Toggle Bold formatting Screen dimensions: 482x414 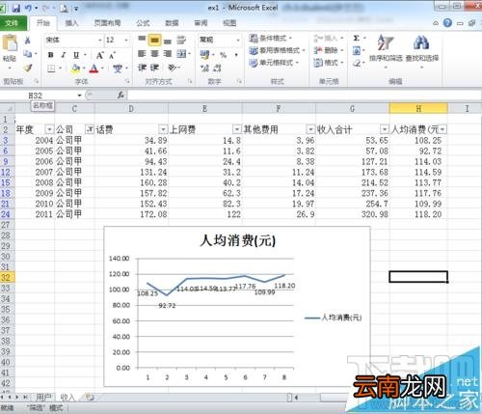(x=51, y=55)
